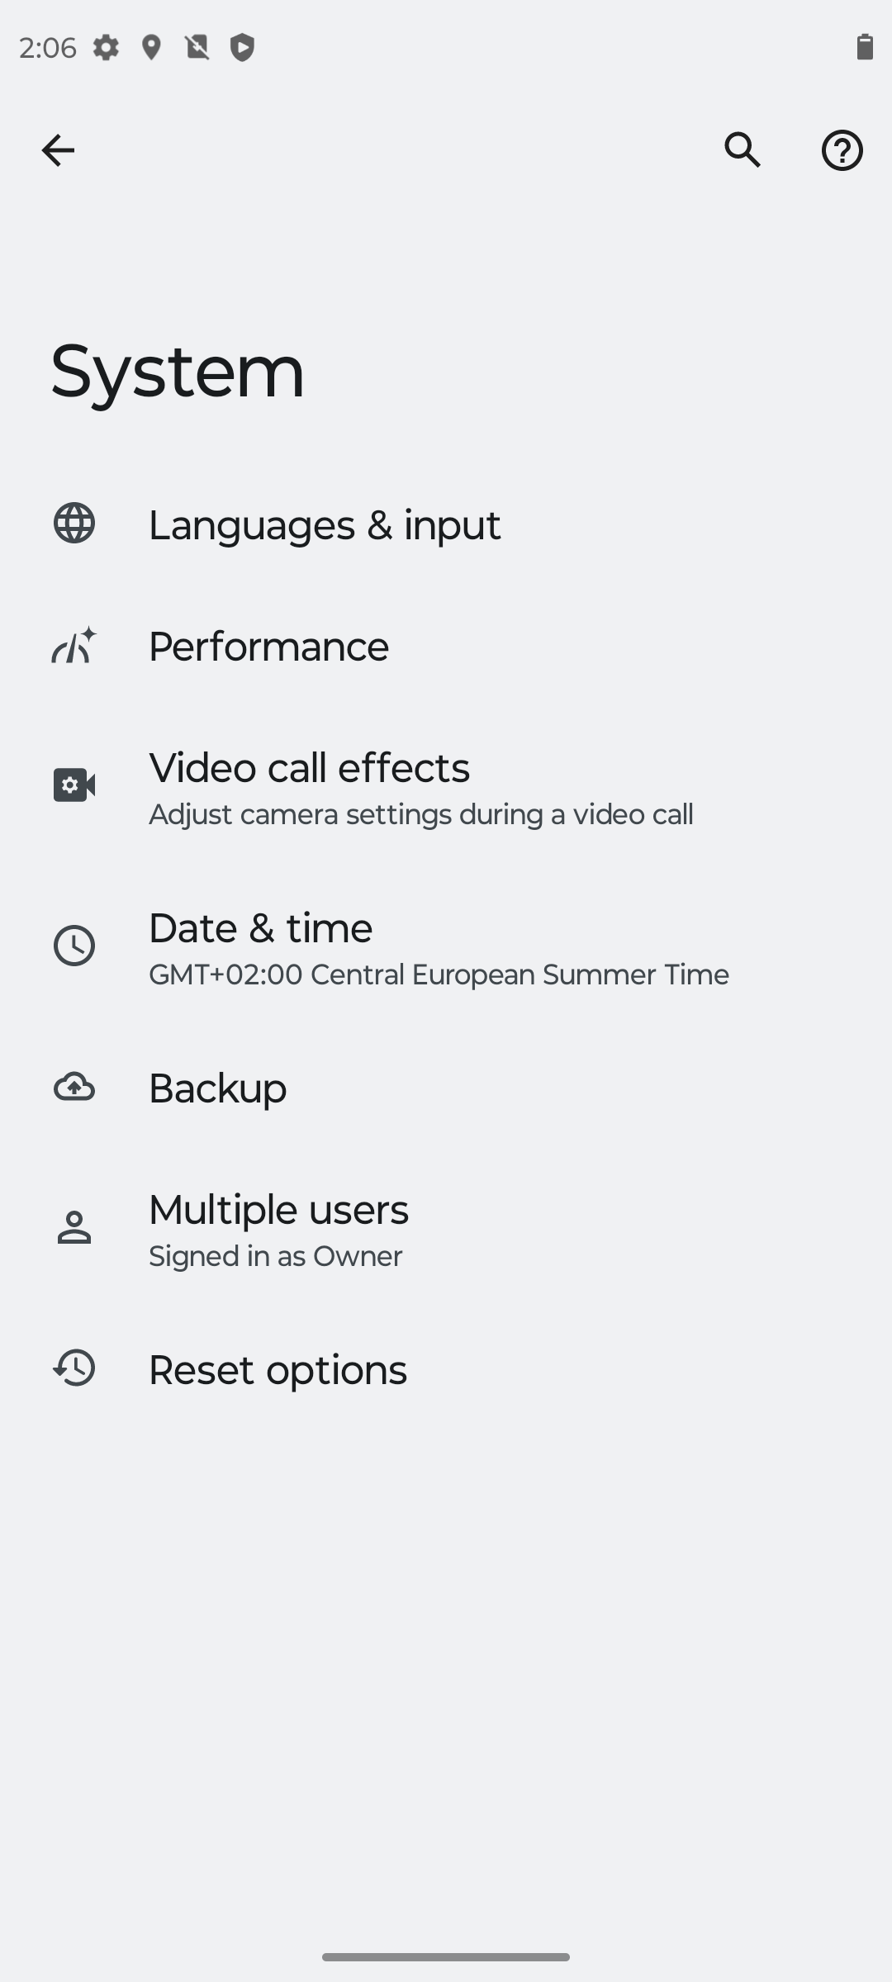Select Date & time setting
This screenshot has height=1982, width=892.
[446, 947]
